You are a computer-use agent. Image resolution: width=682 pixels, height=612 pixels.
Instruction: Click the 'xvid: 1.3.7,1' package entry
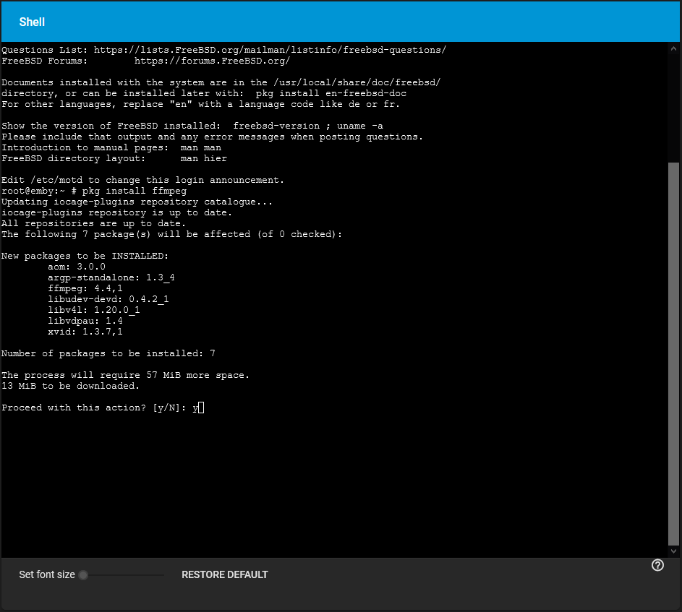tap(85, 332)
